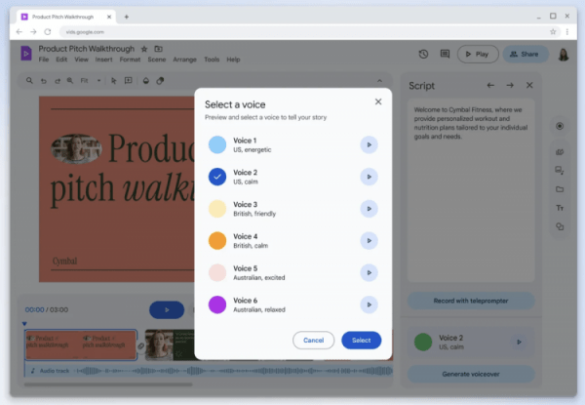Click Generate voiceover button

click(471, 374)
